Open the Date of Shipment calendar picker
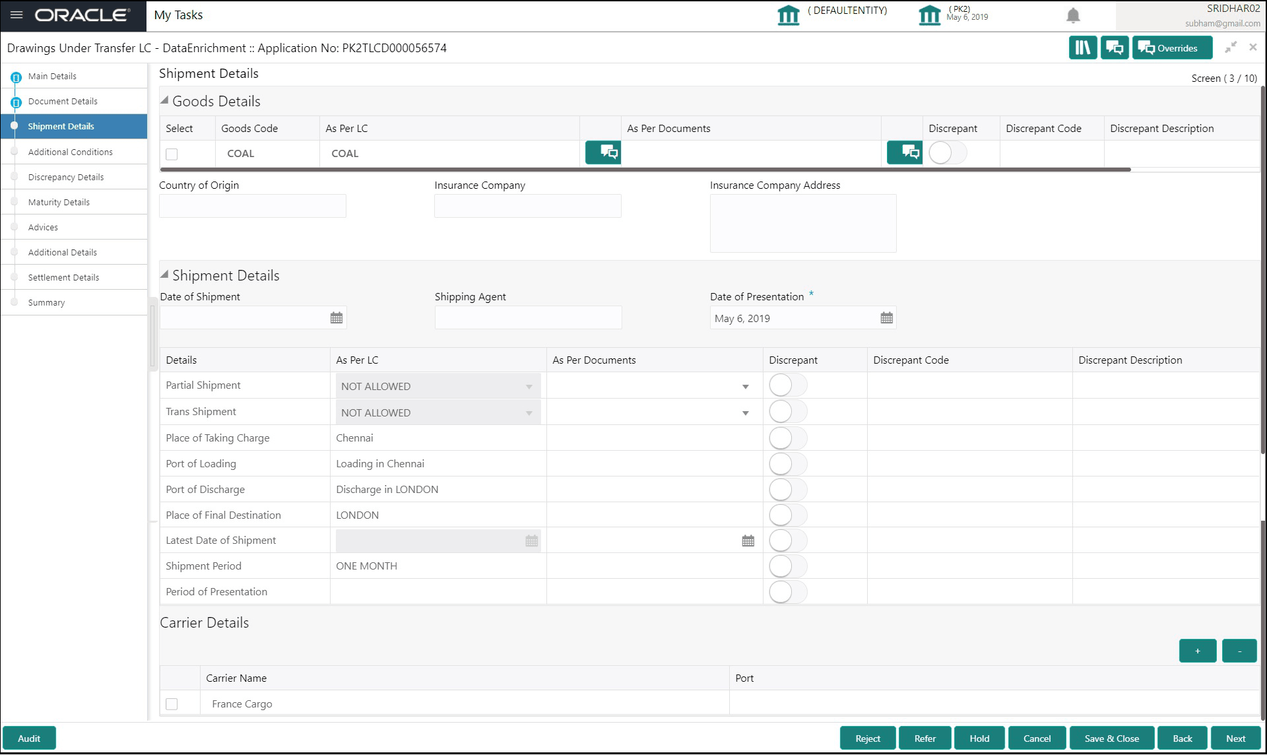The width and height of the screenshot is (1267, 755). tap(337, 317)
